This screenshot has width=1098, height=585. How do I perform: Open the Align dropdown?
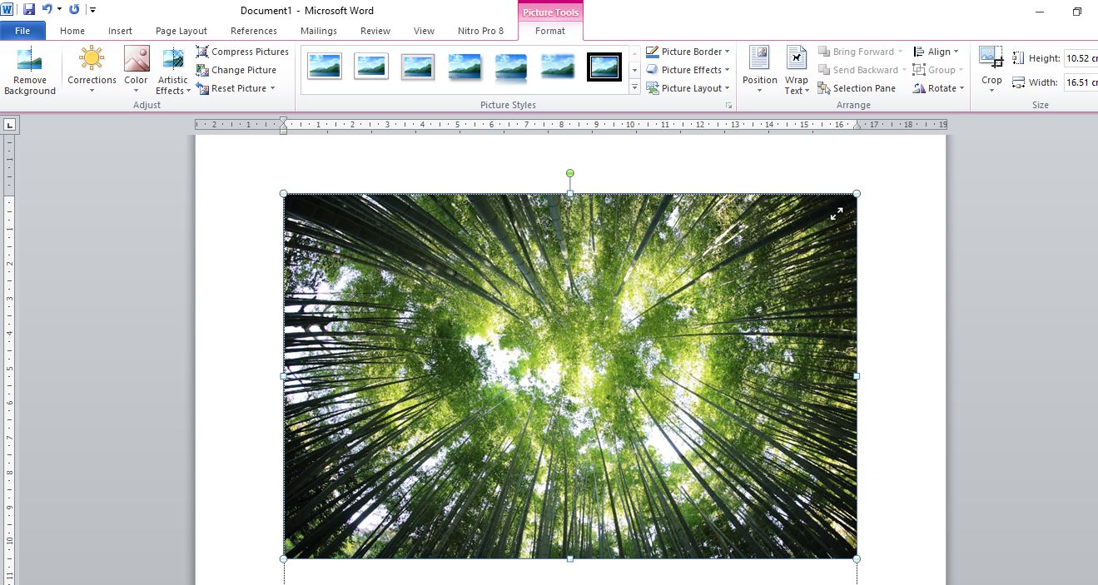937,52
